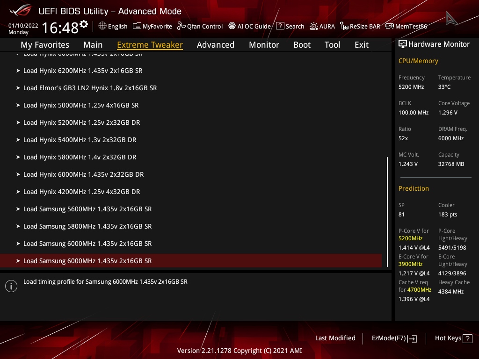Open AURA lighting icon
Image resolution: width=479 pixels, height=359 pixels.
click(314, 26)
